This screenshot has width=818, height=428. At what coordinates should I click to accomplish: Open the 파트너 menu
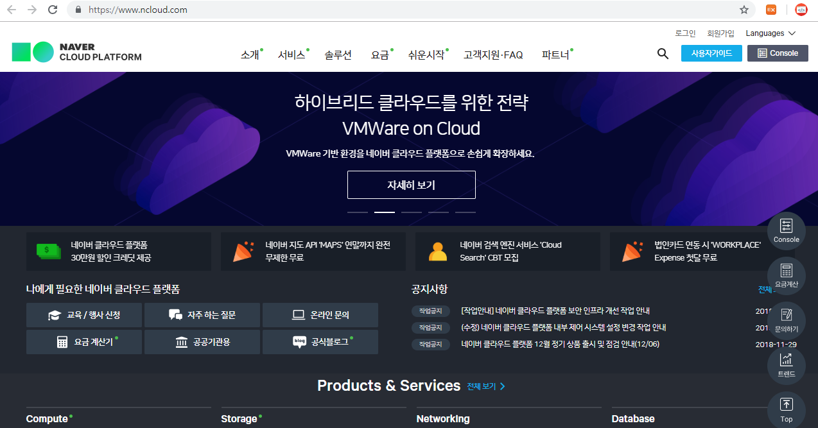tap(555, 55)
